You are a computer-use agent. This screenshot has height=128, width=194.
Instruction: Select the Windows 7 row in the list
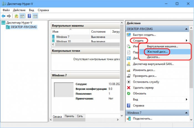(x=85, y=37)
